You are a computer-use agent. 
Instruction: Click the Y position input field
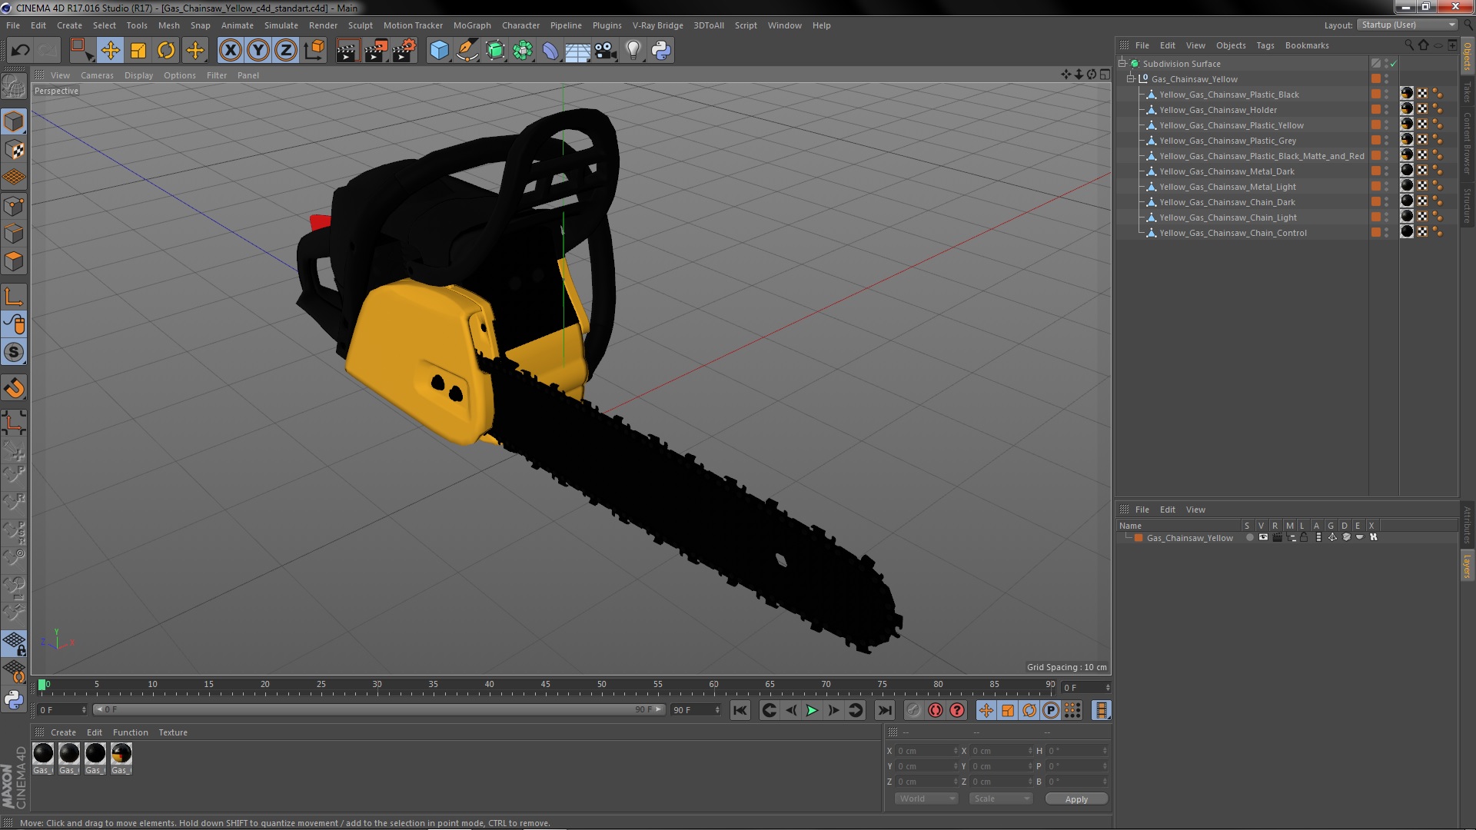point(926,766)
